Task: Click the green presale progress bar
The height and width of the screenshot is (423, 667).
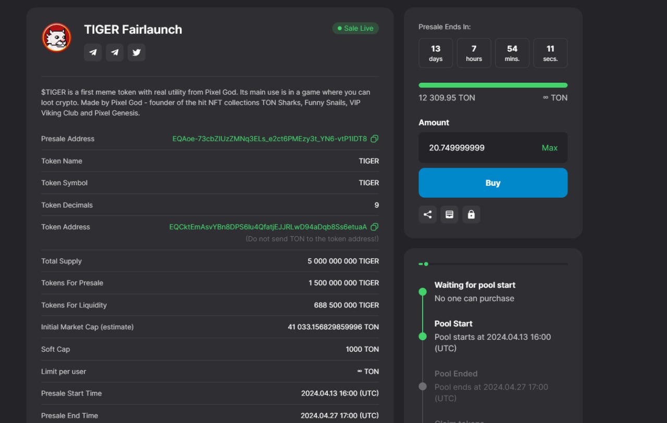Action: (x=492, y=85)
